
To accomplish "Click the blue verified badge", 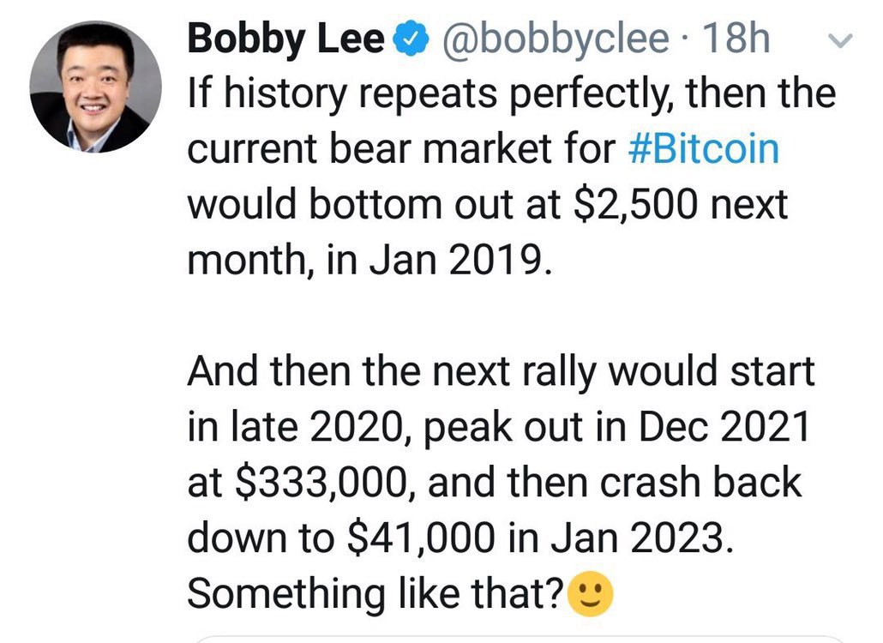I will coord(409,39).
